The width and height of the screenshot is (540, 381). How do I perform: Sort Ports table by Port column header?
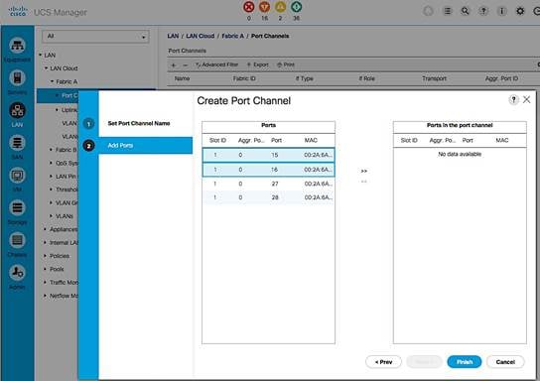coord(276,141)
